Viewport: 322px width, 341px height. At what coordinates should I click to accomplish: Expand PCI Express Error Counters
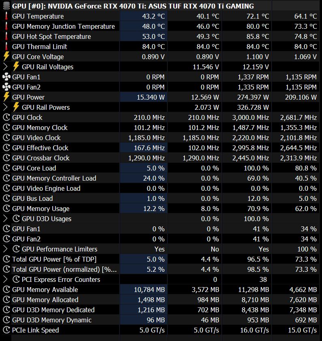pyautogui.click(x=5, y=279)
